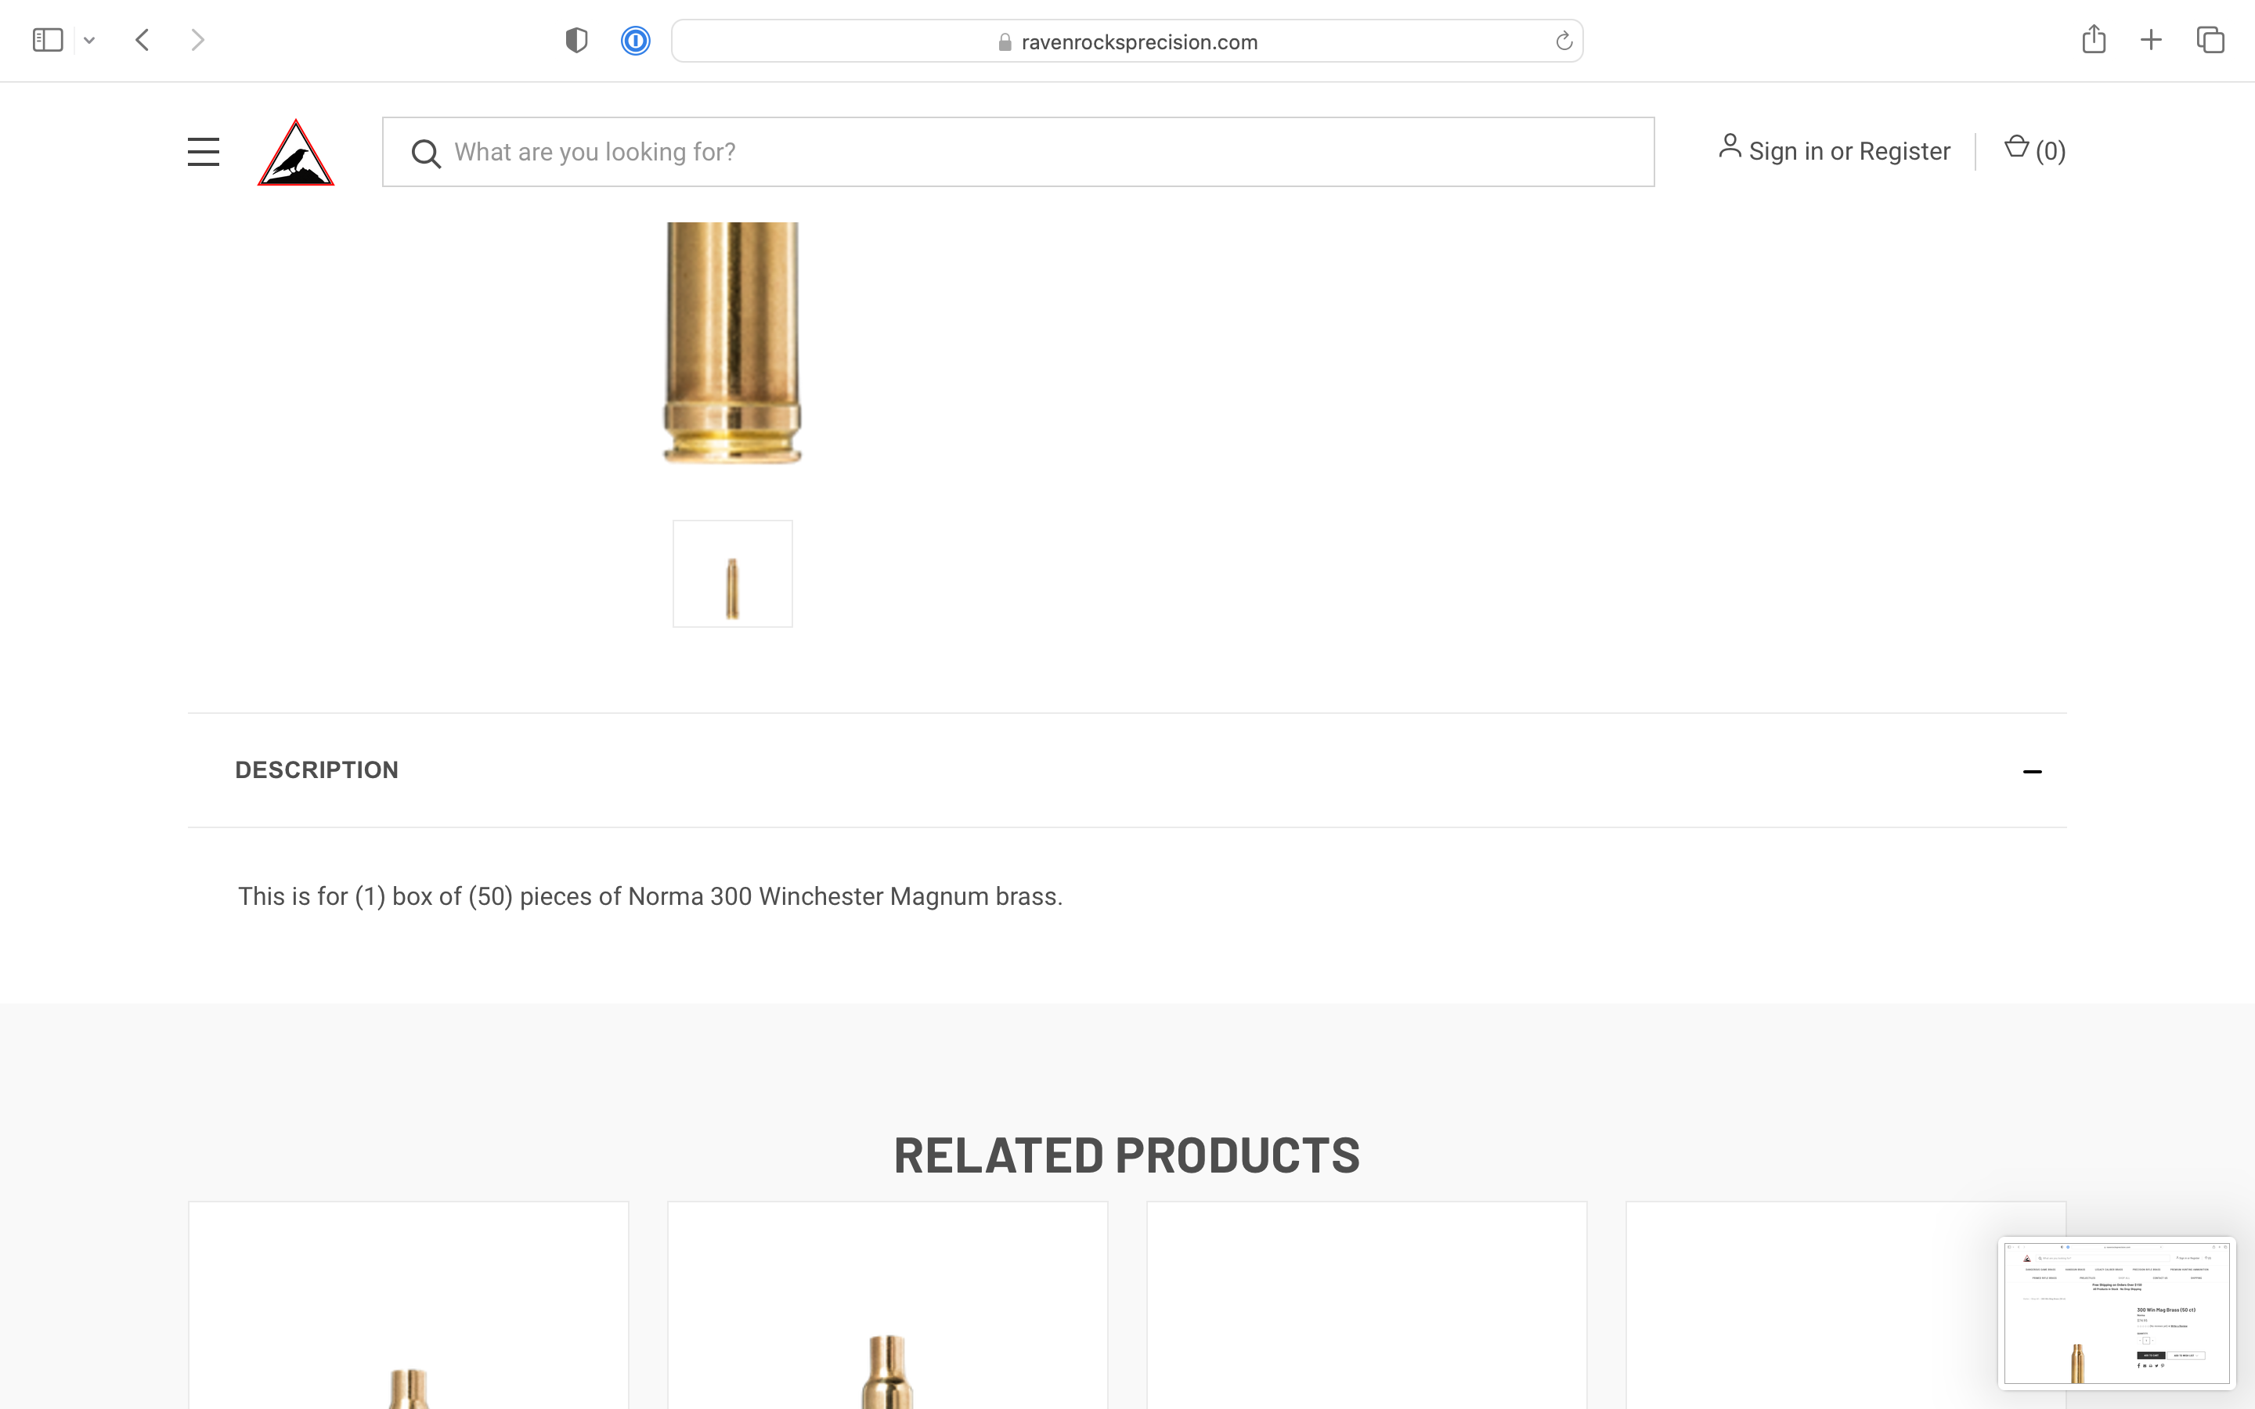Open the Share sheet
The height and width of the screenshot is (1409, 2255).
[x=2093, y=39]
